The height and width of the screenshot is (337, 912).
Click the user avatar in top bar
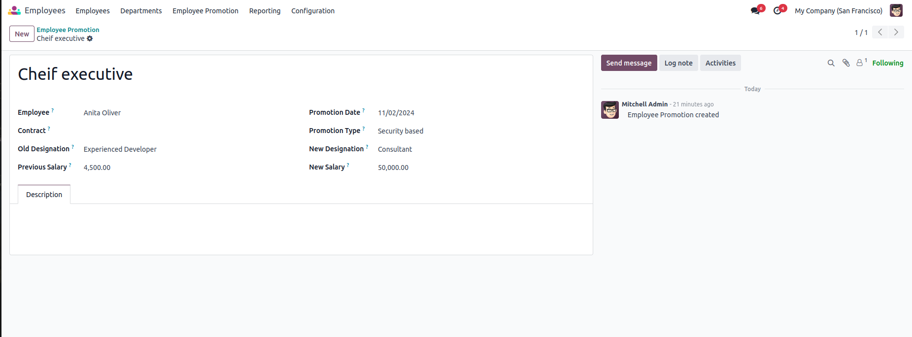click(x=896, y=10)
